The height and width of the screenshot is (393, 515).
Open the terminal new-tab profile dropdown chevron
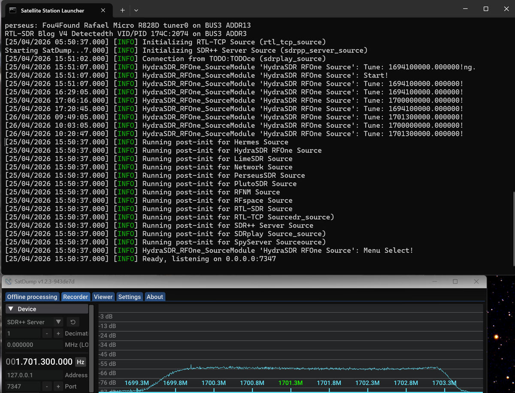(x=136, y=10)
